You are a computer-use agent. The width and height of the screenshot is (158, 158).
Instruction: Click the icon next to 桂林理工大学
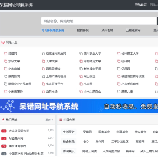click(119, 53)
